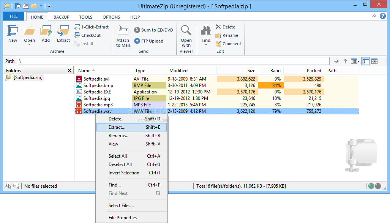This screenshot has width=390, height=223.
Task: Click the select-all icon in status bar
Action: (8, 186)
